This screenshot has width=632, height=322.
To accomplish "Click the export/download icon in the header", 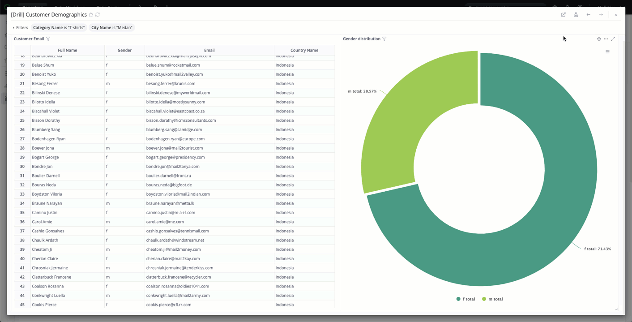I will pyautogui.click(x=576, y=15).
